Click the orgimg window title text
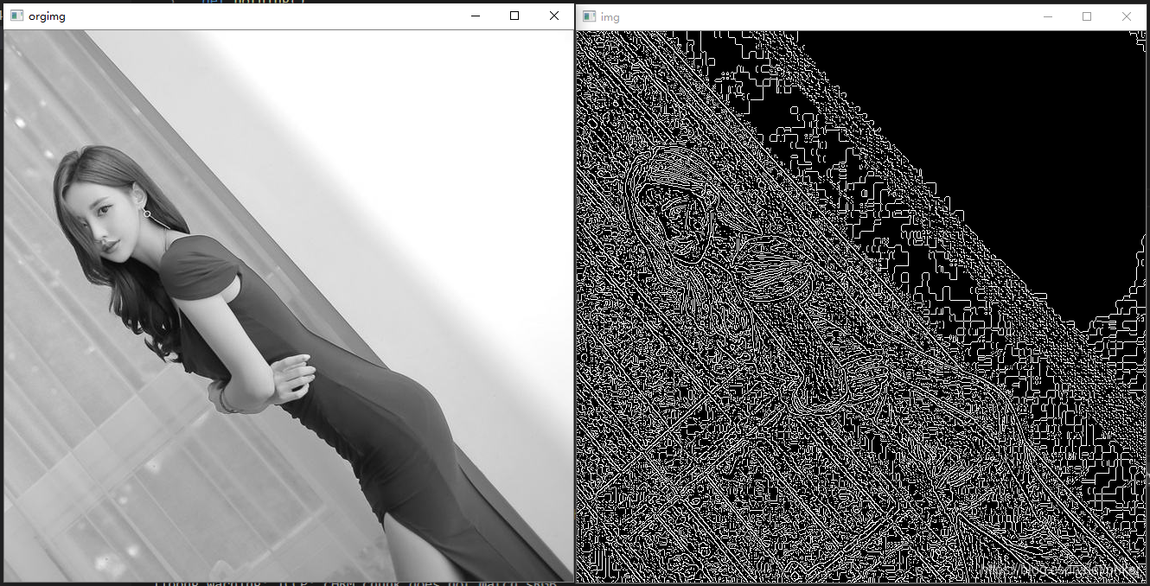 (47, 16)
